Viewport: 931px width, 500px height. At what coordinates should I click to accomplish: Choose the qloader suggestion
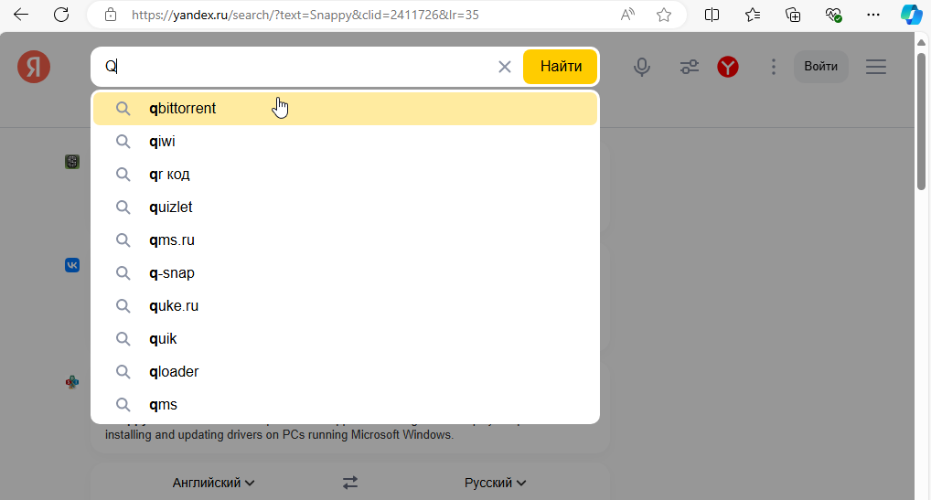(345, 371)
